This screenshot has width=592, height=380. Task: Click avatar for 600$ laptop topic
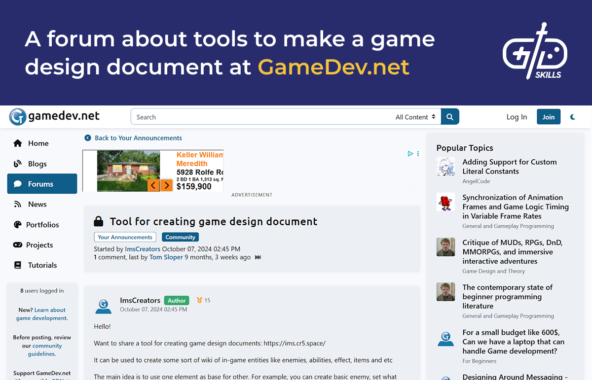pyautogui.click(x=446, y=338)
